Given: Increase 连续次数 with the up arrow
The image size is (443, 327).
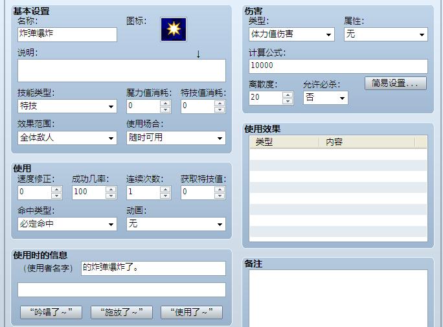Looking at the screenshot, I should click(x=165, y=190).
